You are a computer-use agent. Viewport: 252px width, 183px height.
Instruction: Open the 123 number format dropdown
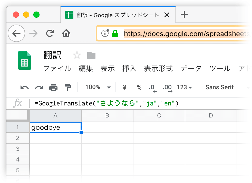184,87
